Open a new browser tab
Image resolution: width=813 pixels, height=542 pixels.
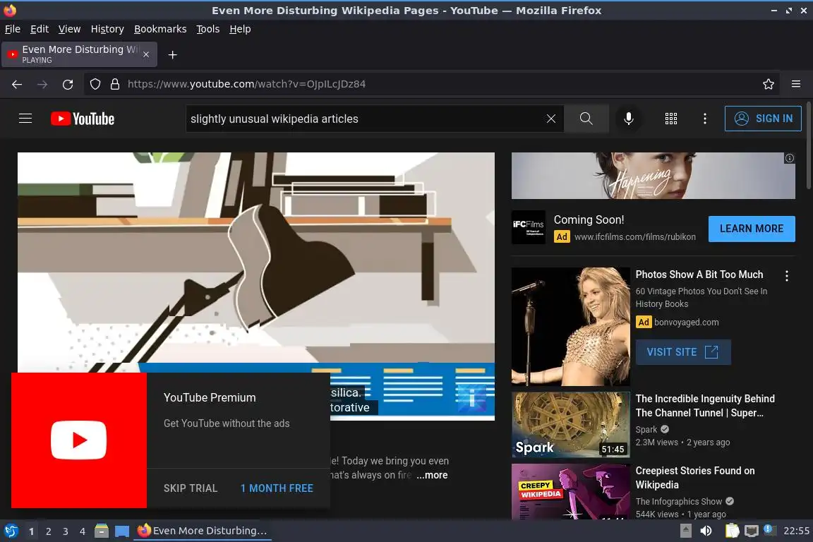pyautogui.click(x=173, y=55)
